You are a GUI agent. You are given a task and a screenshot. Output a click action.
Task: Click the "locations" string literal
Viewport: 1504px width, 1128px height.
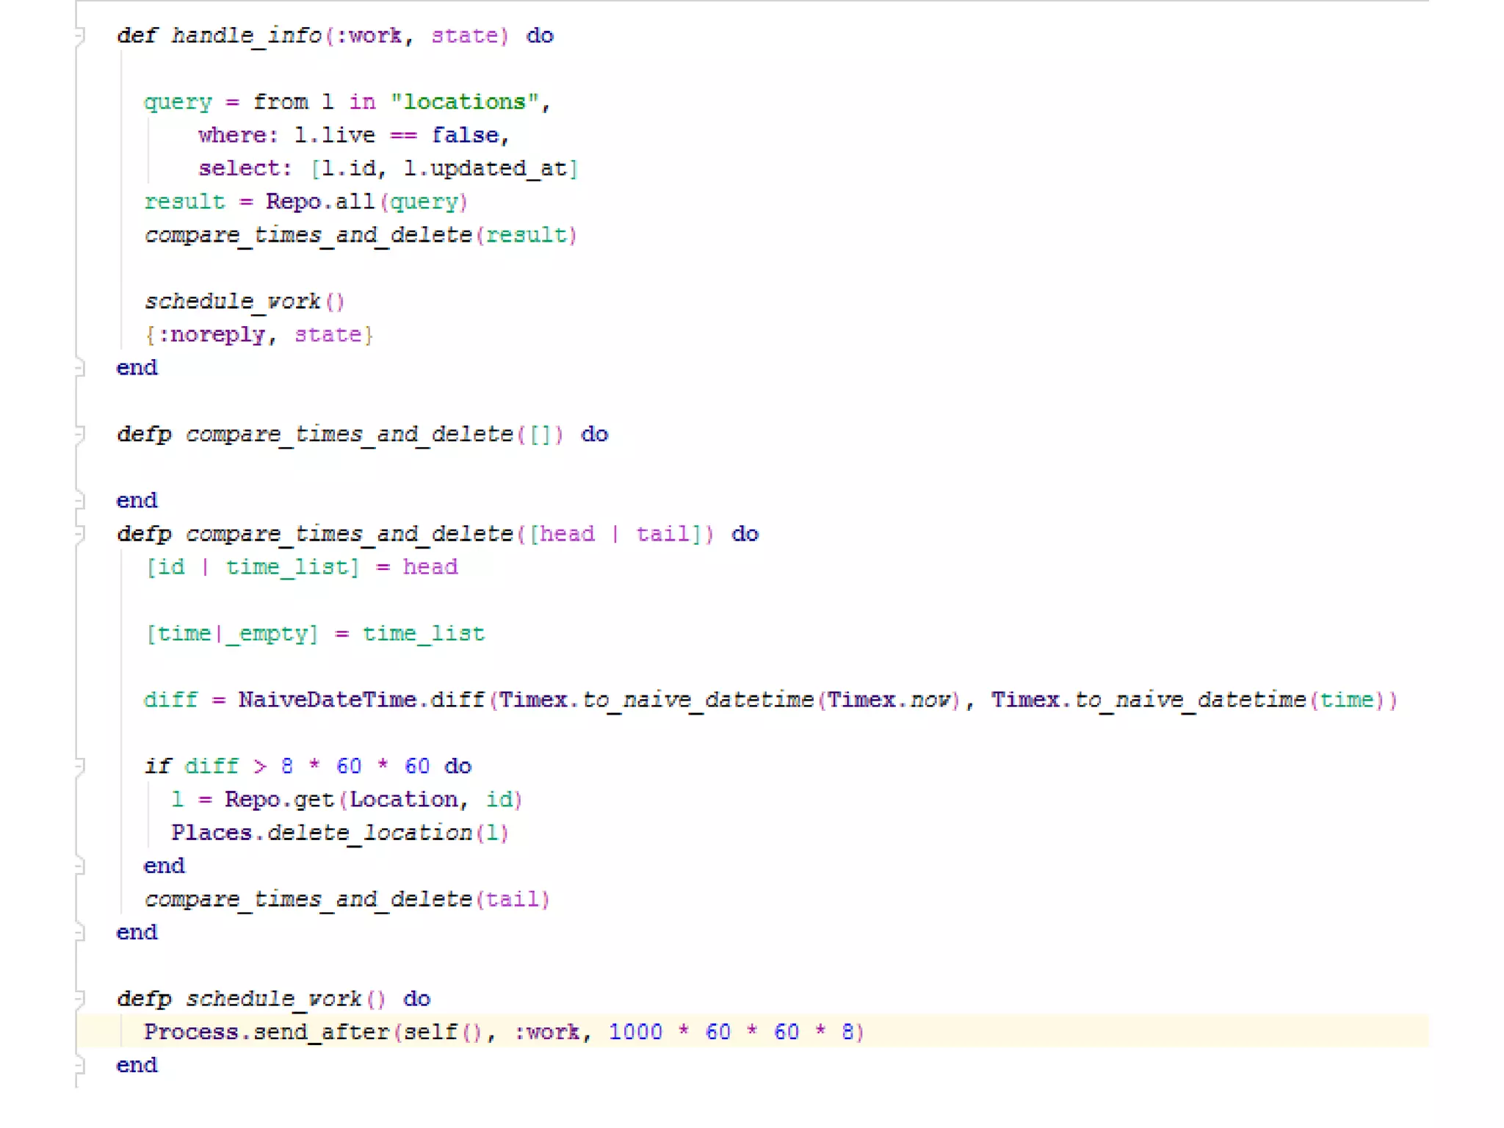coord(465,101)
